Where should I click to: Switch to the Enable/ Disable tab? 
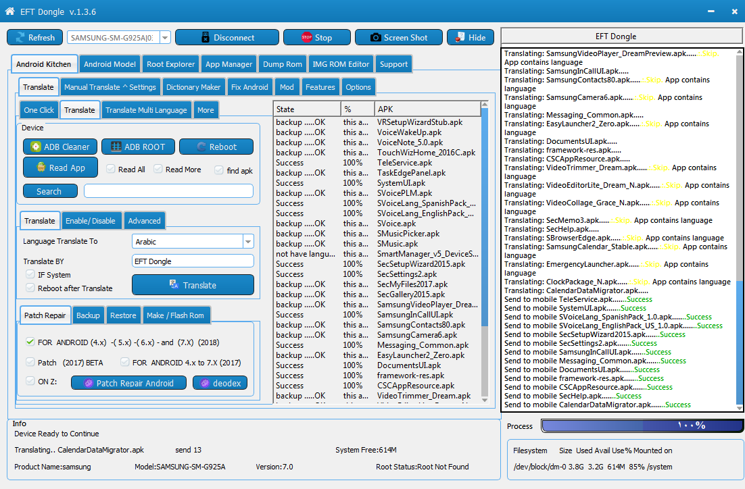pos(91,220)
